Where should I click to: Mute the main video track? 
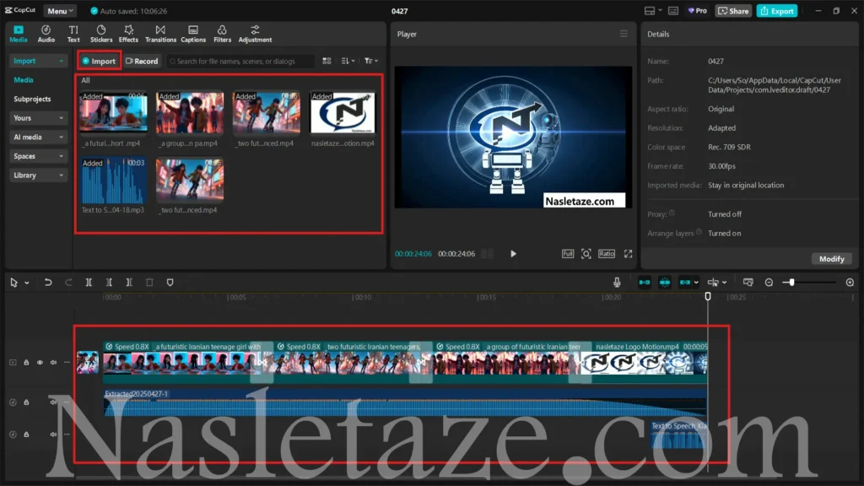pyautogui.click(x=53, y=363)
